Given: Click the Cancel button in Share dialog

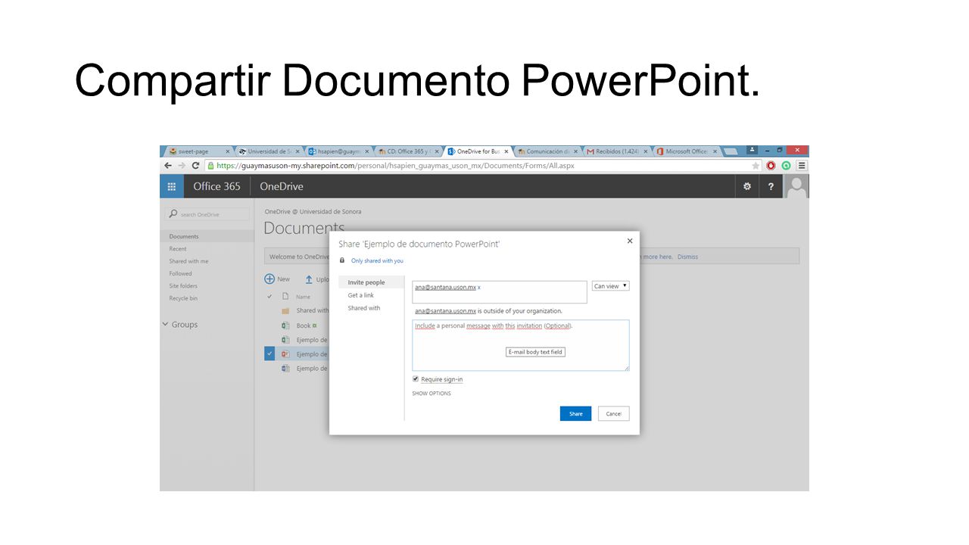Looking at the screenshot, I should [x=613, y=413].
